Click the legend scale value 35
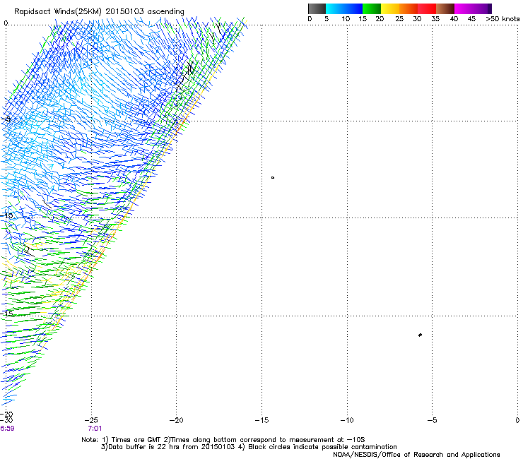The width and height of the screenshot is (523, 459). tap(435, 19)
